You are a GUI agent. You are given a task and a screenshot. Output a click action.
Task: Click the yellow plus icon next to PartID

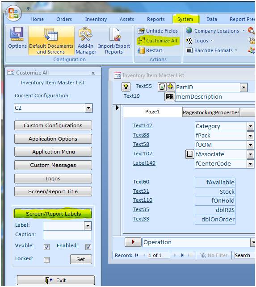tap(171, 87)
